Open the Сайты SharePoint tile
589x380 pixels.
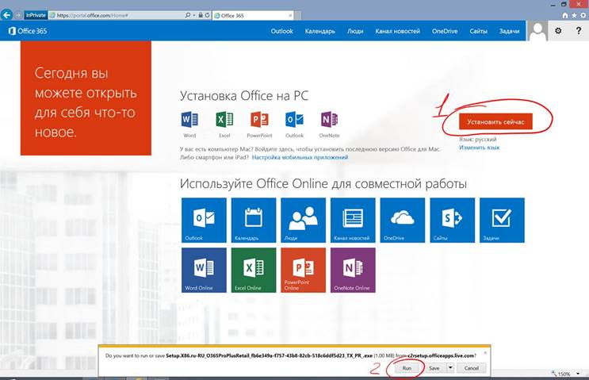(x=453, y=220)
